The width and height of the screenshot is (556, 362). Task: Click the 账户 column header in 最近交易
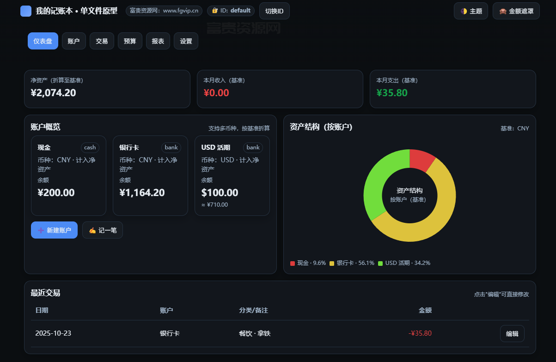166,310
